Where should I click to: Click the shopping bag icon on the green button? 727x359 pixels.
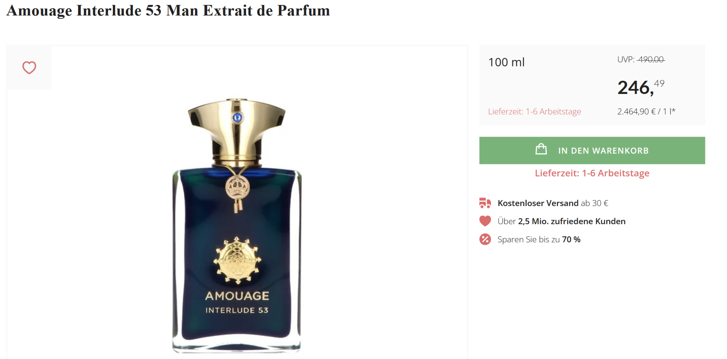point(541,149)
